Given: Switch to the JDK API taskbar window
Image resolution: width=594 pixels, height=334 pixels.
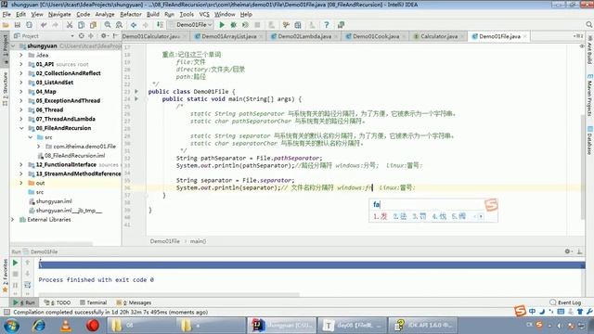Looking at the screenshot, I should pyautogui.click(x=423, y=326).
